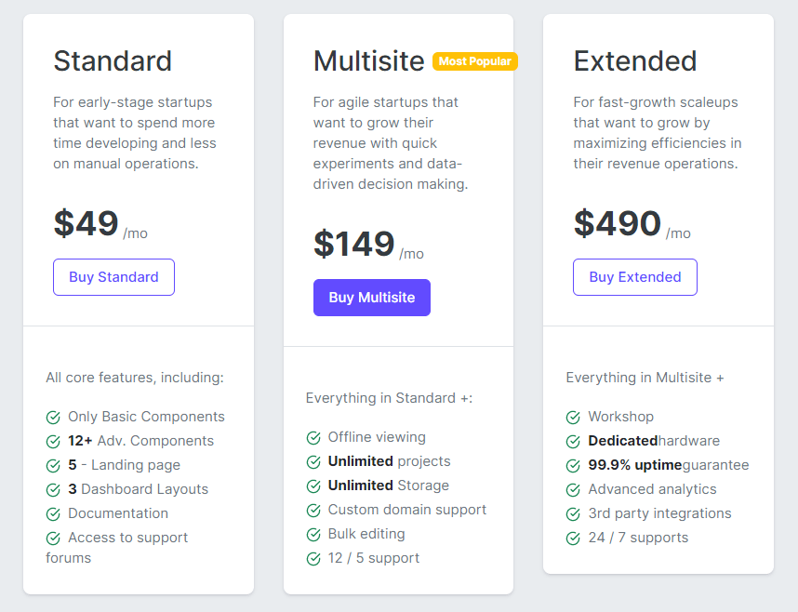This screenshot has width=798, height=612.
Task: Select the Multisite plan heading
Action: [x=368, y=60]
